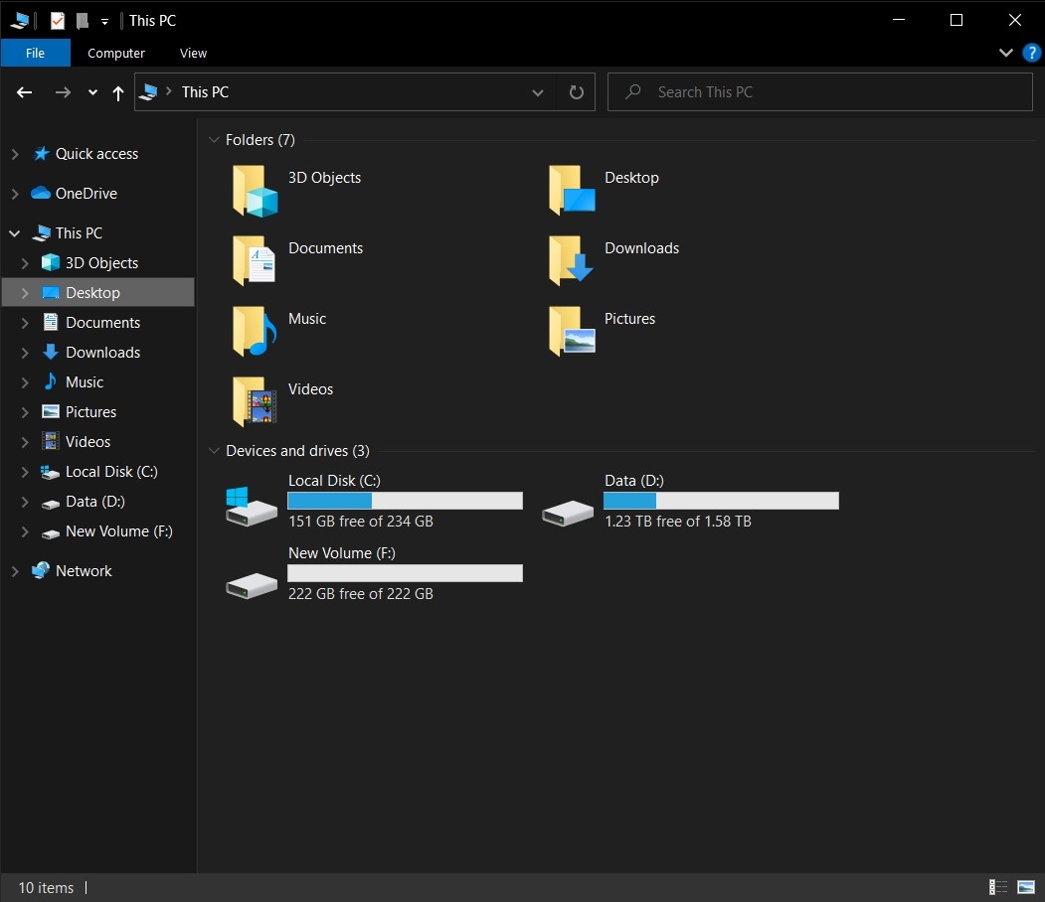The width and height of the screenshot is (1045, 902).
Task: Open the quick access toolbar customize dropdown
Action: (104, 21)
